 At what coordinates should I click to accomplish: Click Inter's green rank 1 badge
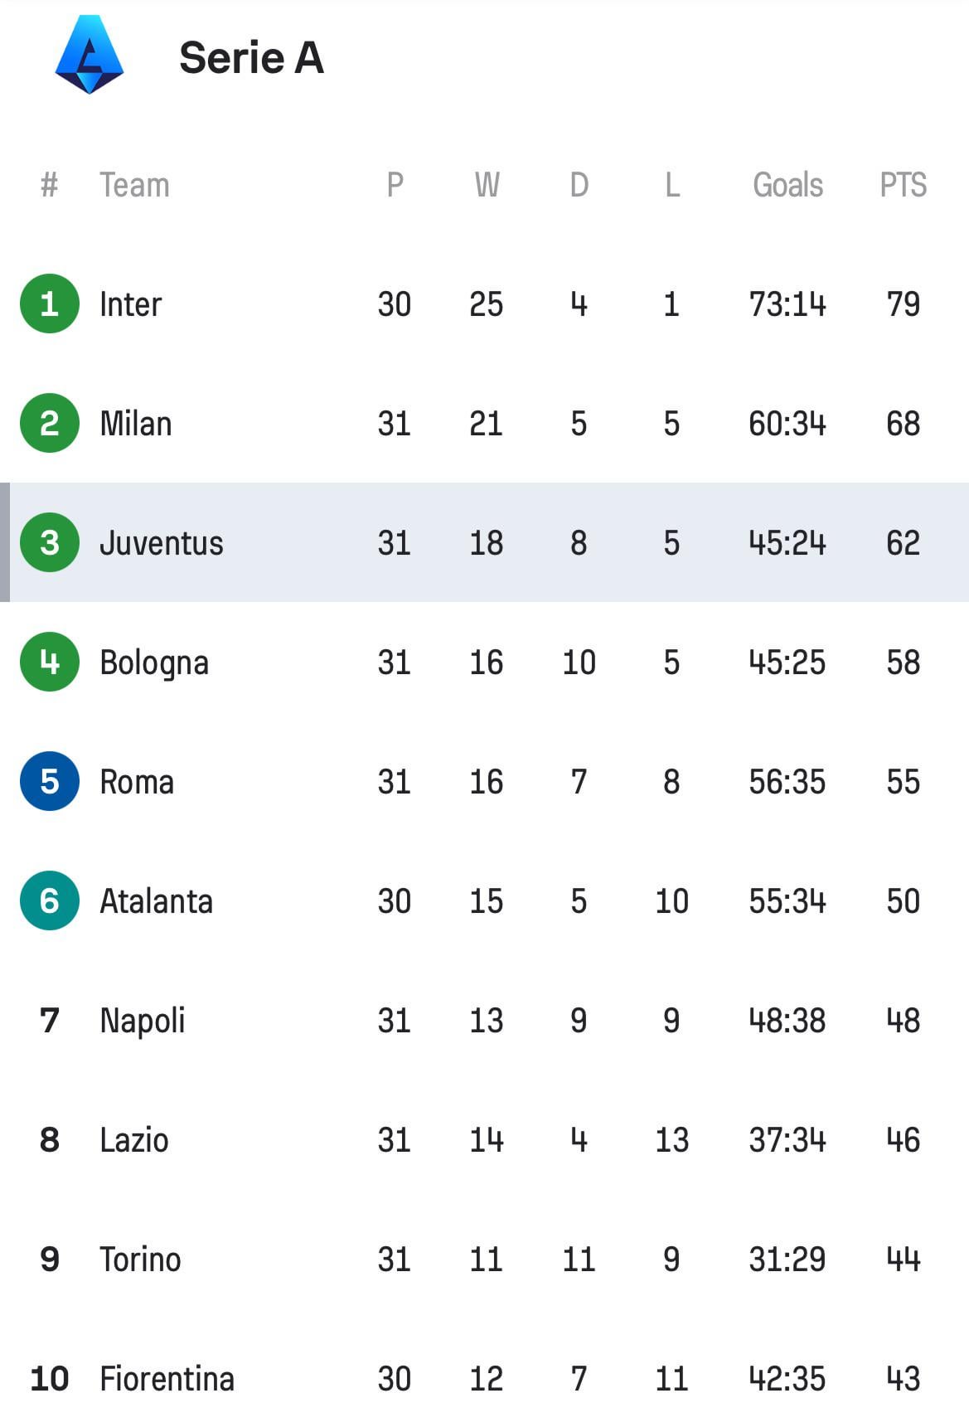[50, 303]
